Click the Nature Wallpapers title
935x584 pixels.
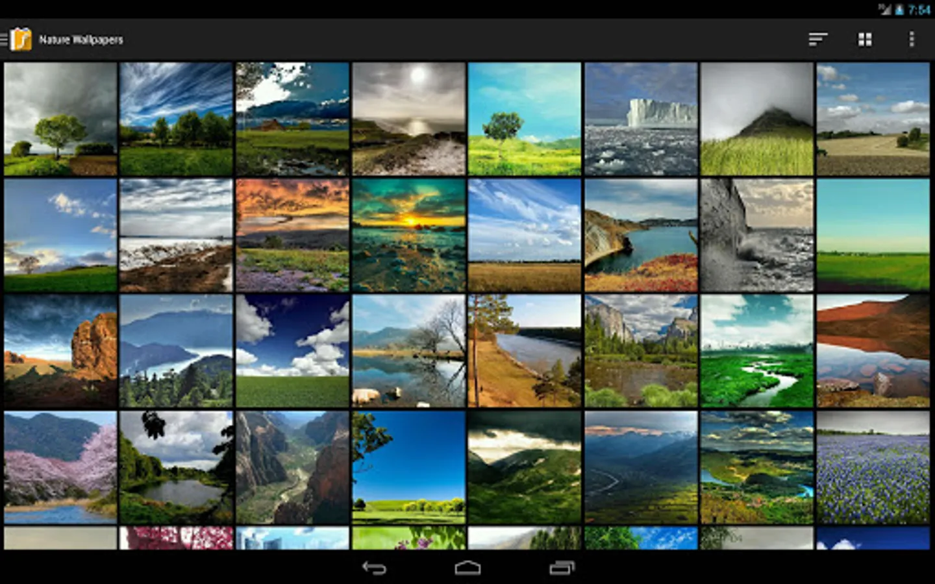click(81, 40)
